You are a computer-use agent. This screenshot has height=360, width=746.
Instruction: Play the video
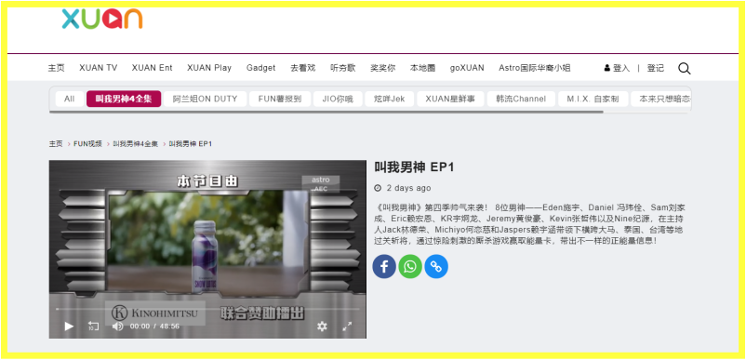click(x=69, y=327)
